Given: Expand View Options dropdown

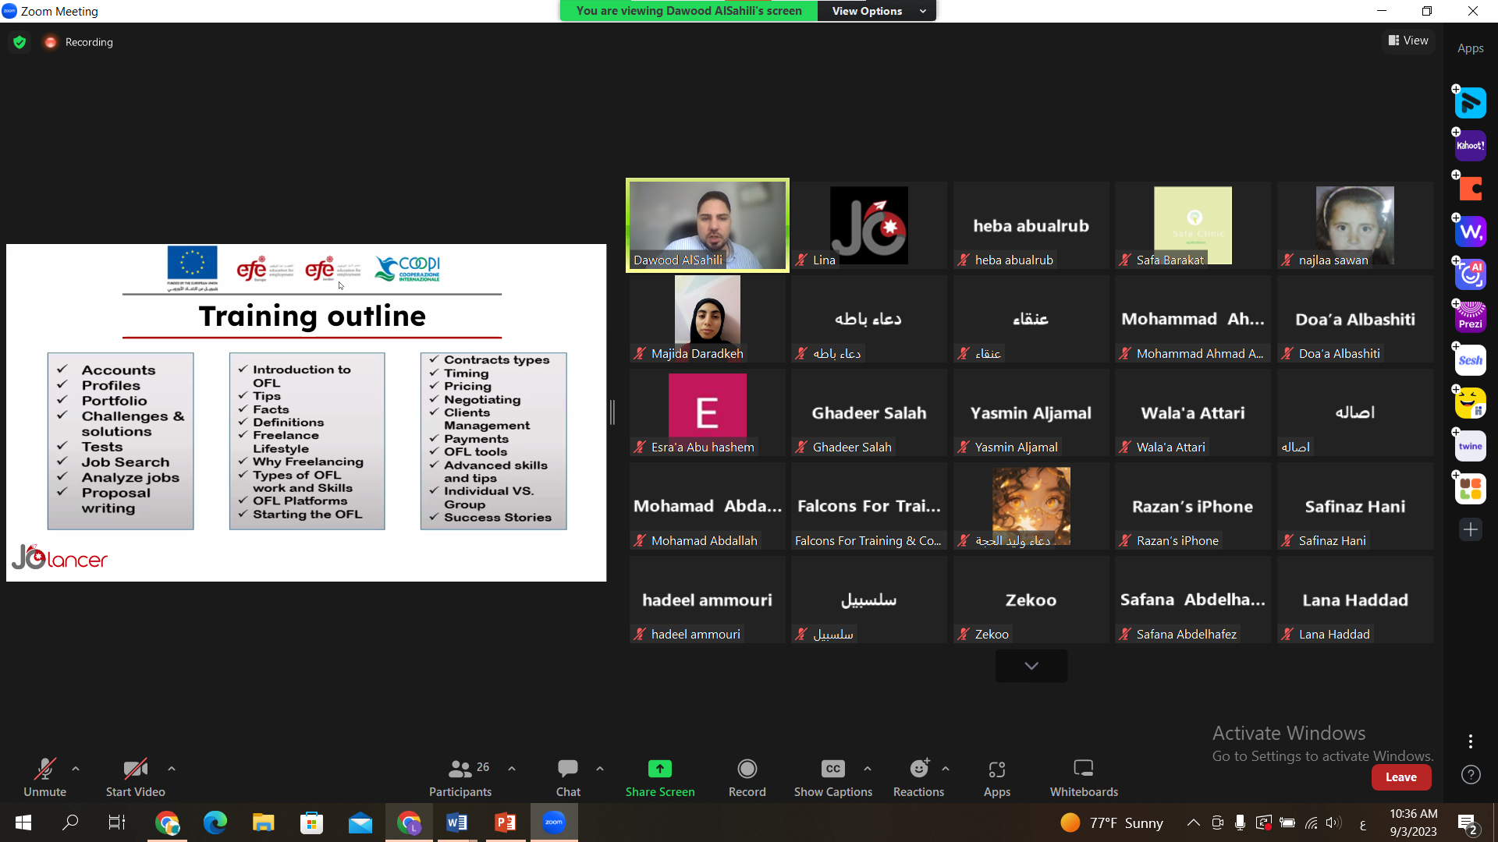Looking at the screenshot, I should [x=878, y=11].
